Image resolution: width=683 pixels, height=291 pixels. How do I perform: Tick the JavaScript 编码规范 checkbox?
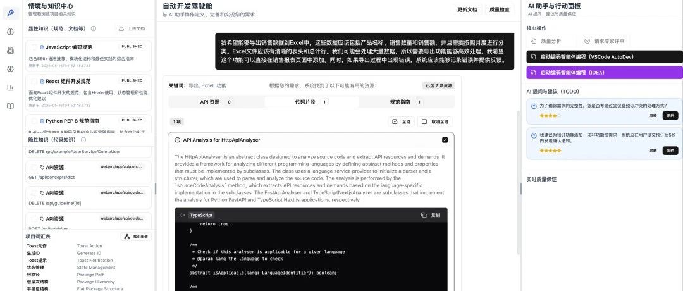[34, 47]
